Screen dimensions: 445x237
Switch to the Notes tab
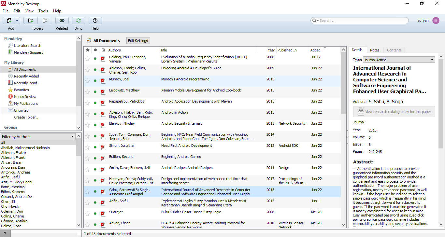(375, 50)
